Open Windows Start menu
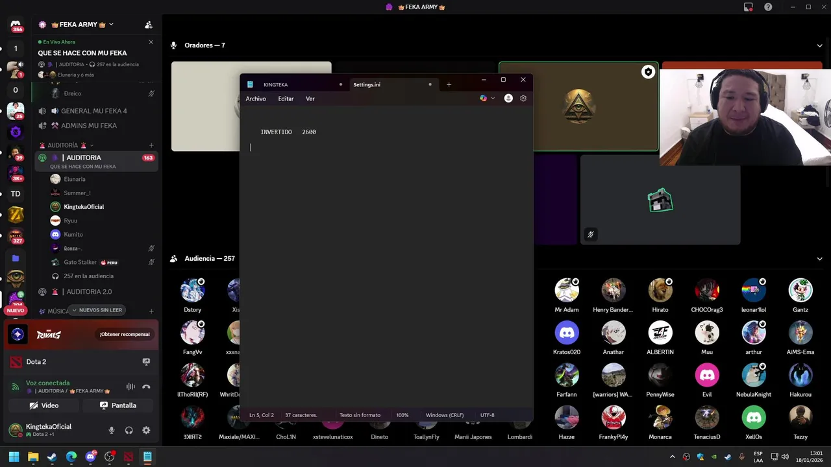The width and height of the screenshot is (831, 467). point(14,457)
